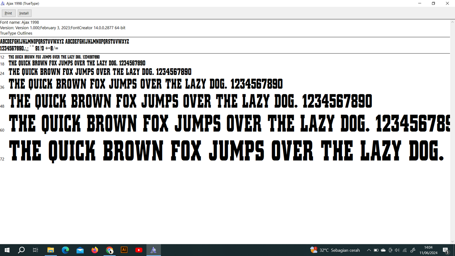Launch File Explorer from the taskbar

[x=50, y=250]
